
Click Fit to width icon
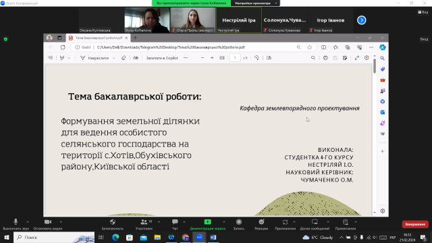[x=222, y=58]
